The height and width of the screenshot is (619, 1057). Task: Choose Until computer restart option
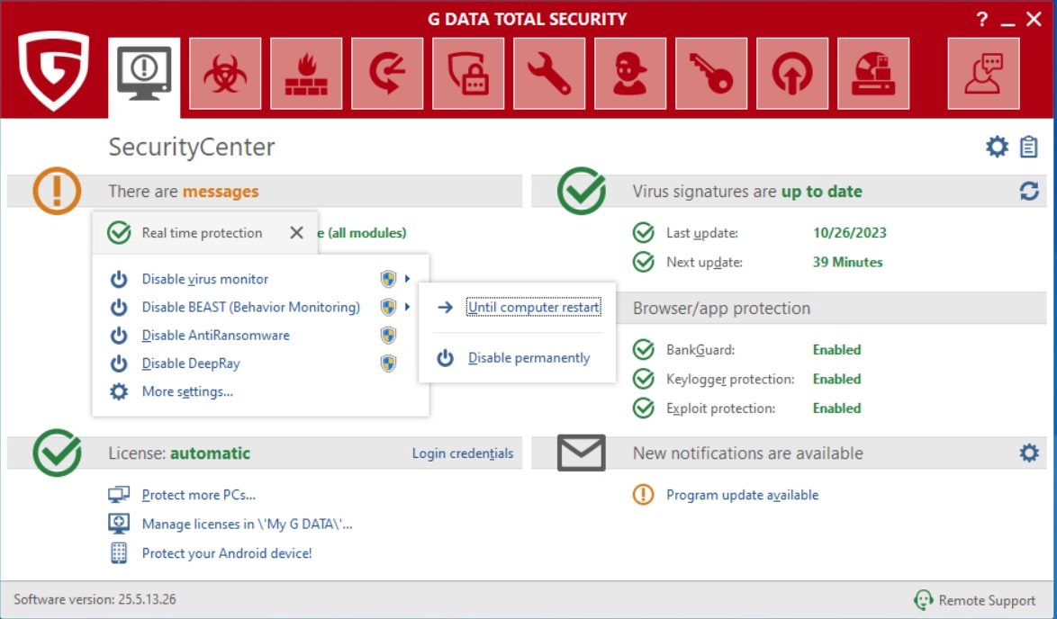pyautogui.click(x=533, y=307)
